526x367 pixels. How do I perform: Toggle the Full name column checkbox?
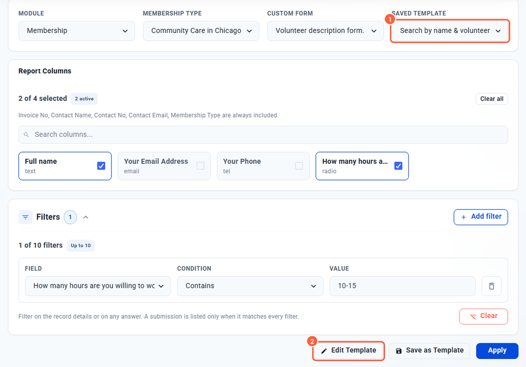pyautogui.click(x=101, y=166)
